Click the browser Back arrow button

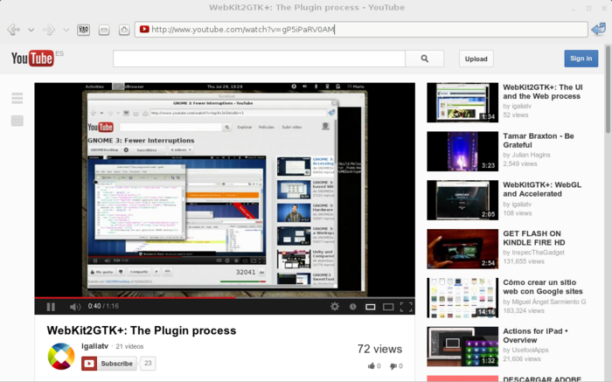click(x=14, y=30)
